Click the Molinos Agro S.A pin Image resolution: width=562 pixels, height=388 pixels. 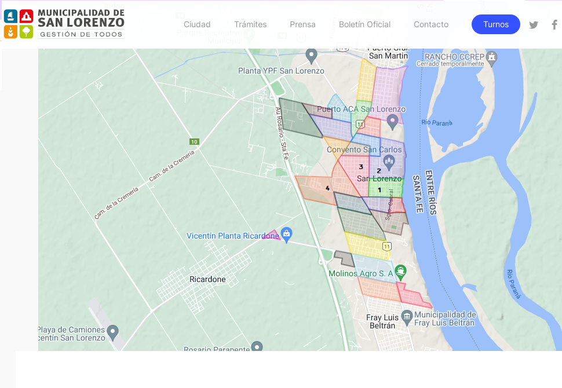click(x=400, y=273)
